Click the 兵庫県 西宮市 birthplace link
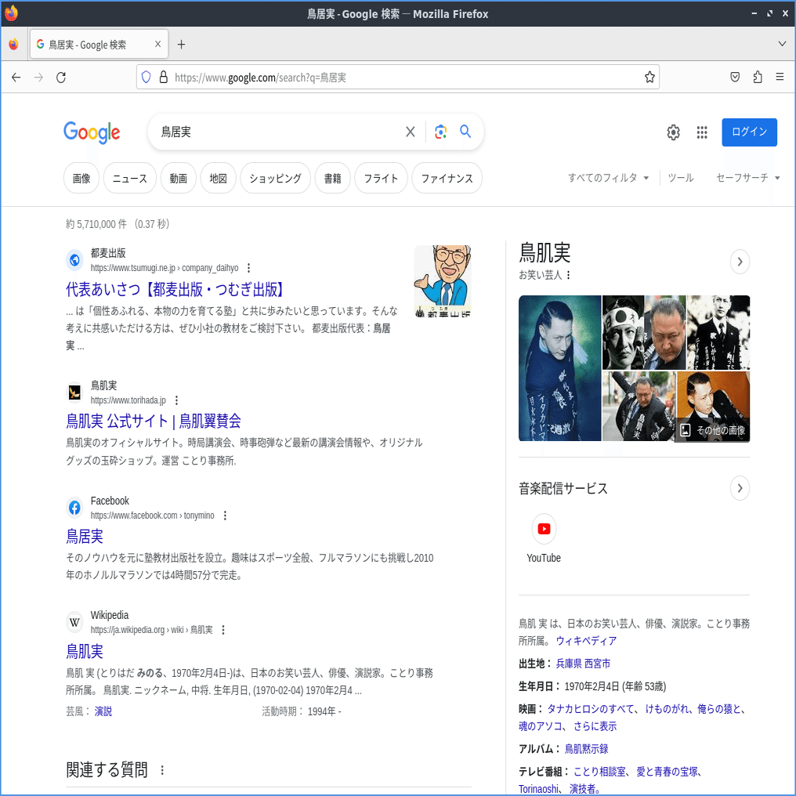 (584, 664)
